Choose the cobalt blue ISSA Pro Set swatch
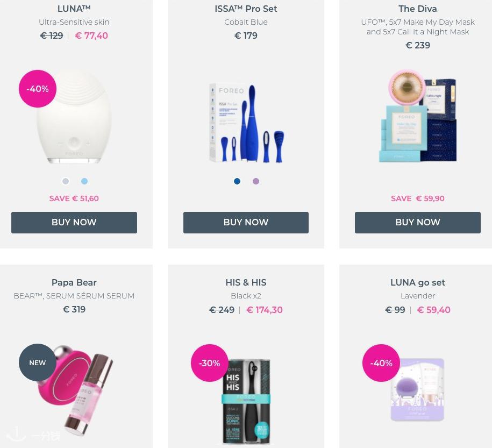492x448 pixels. (x=237, y=181)
